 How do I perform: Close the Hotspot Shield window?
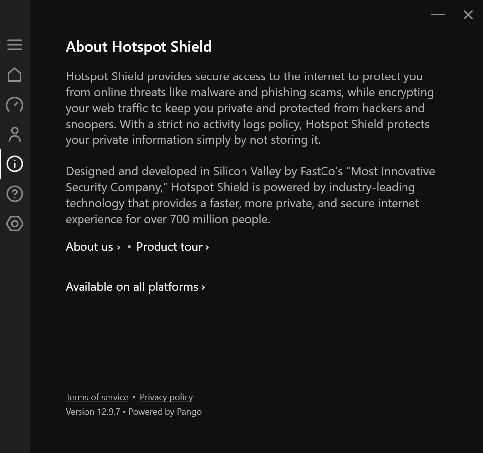tap(468, 14)
